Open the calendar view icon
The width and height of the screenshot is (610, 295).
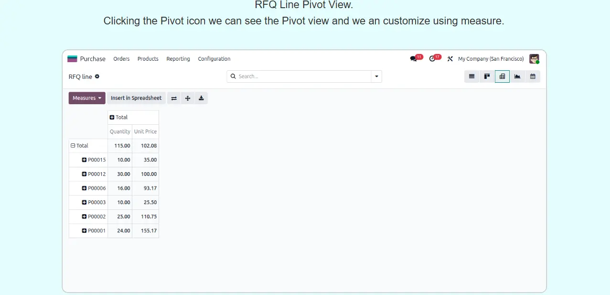[x=533, y=76]
